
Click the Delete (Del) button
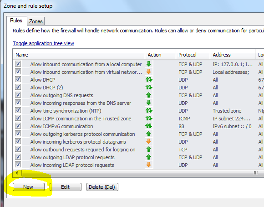coord(102,187)
